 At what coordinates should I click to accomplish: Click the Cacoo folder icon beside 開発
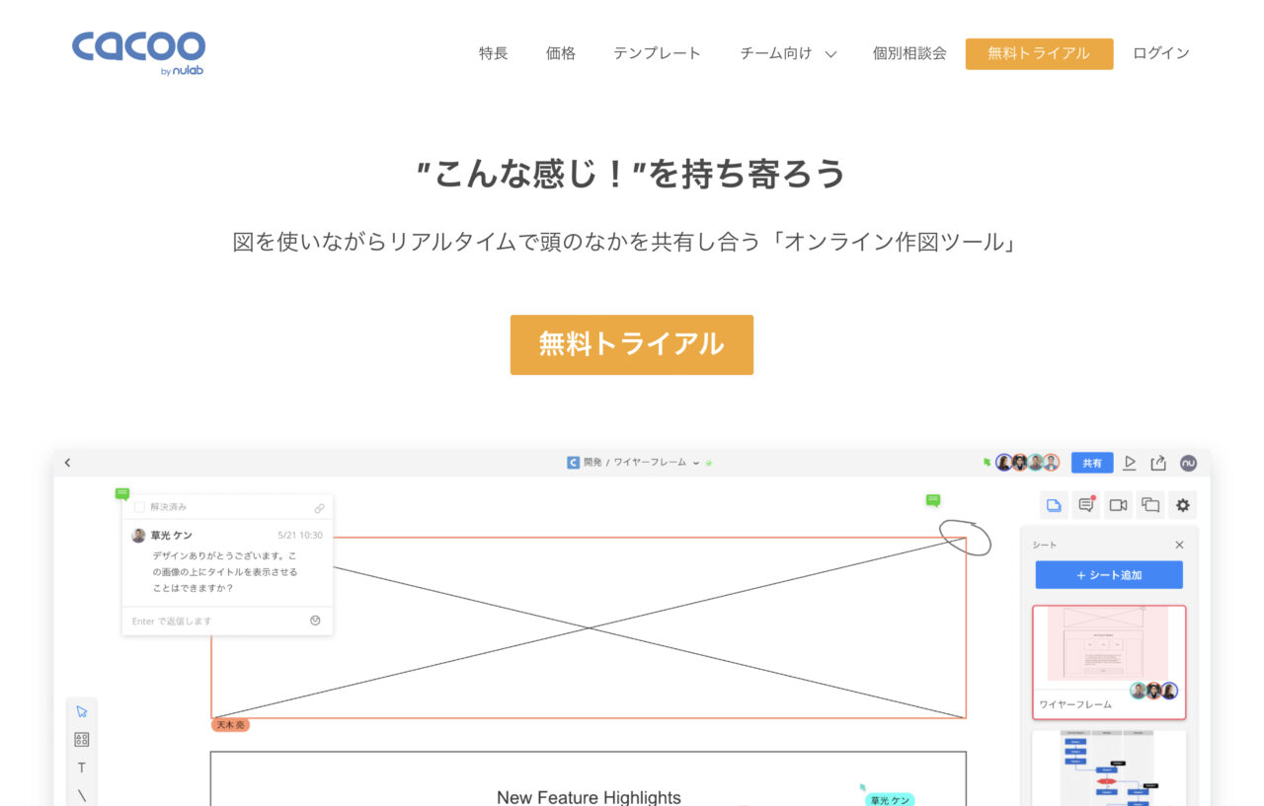point(573,463)
